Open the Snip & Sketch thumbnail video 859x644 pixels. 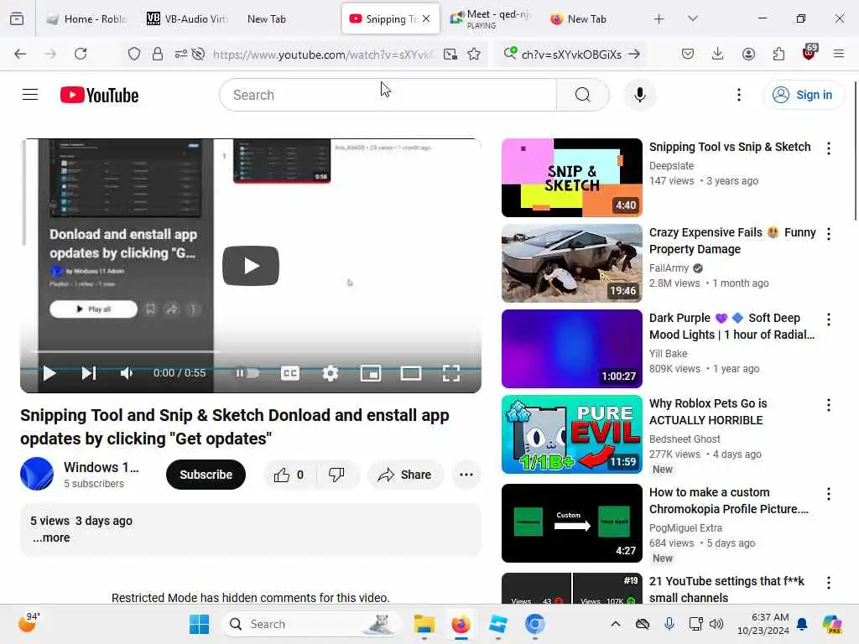point(571,178)
